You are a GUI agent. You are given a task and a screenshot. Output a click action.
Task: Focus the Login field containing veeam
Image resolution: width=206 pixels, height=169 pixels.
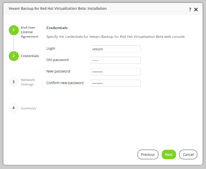pos(116,49)
